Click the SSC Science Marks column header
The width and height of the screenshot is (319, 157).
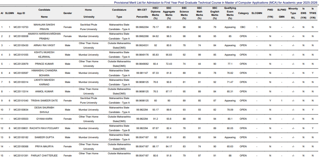(184, 13)
